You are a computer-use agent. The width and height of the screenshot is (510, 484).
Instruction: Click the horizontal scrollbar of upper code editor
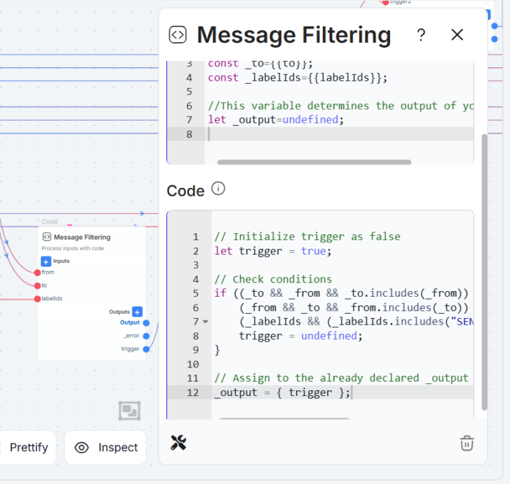pyautogui.click(x=314, y=162)
